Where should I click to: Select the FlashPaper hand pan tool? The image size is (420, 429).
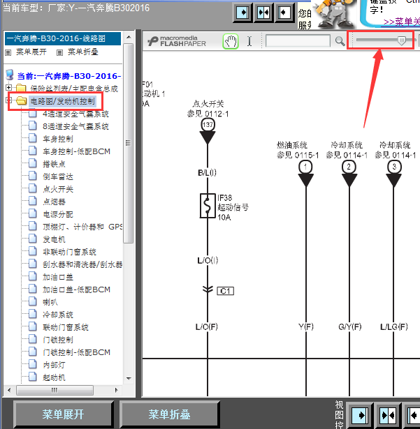point(231,42)
